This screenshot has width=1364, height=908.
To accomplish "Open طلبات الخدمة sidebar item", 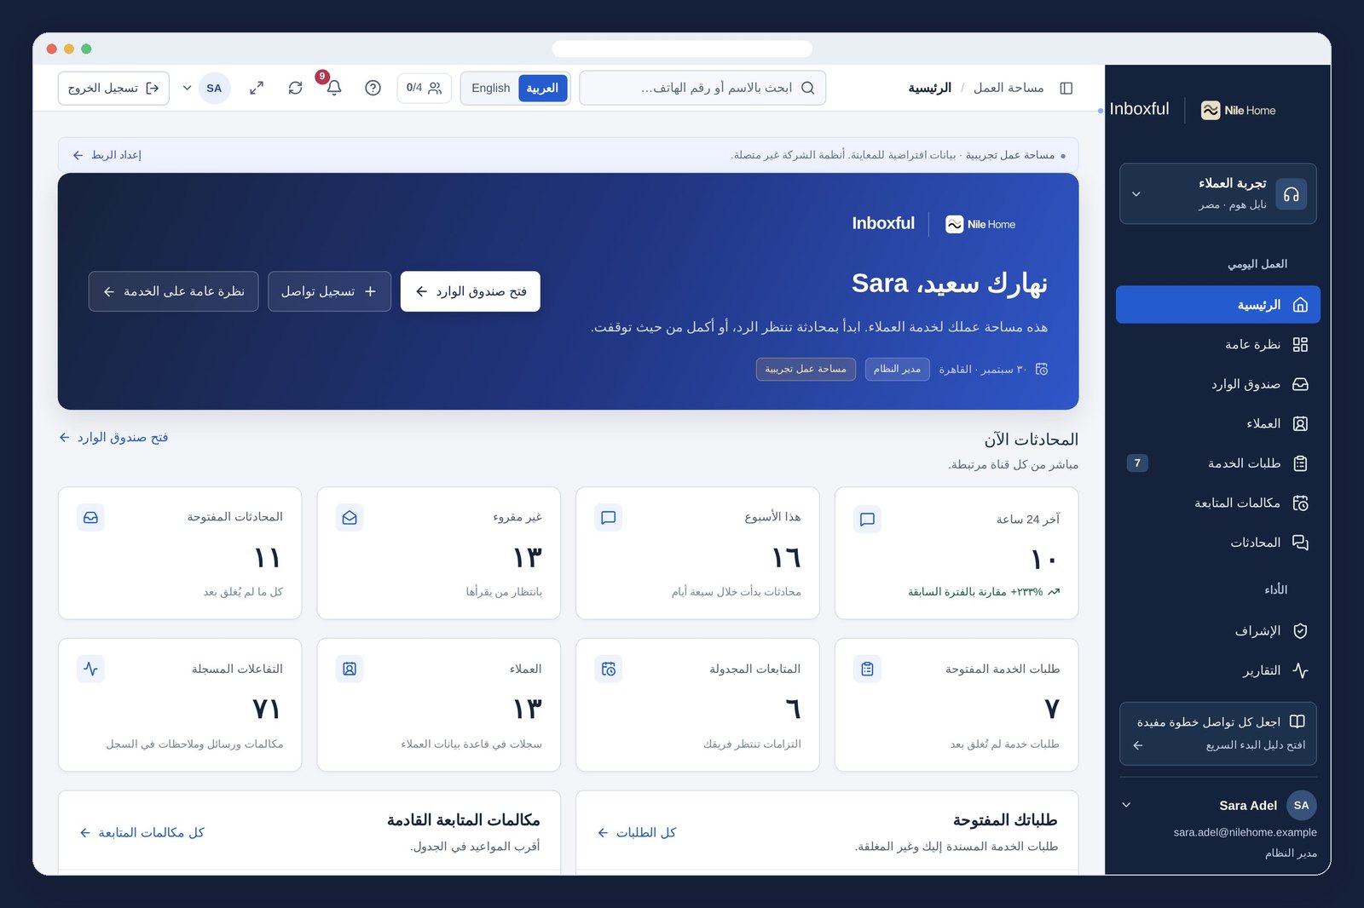I will click(x=1217, y=463).
